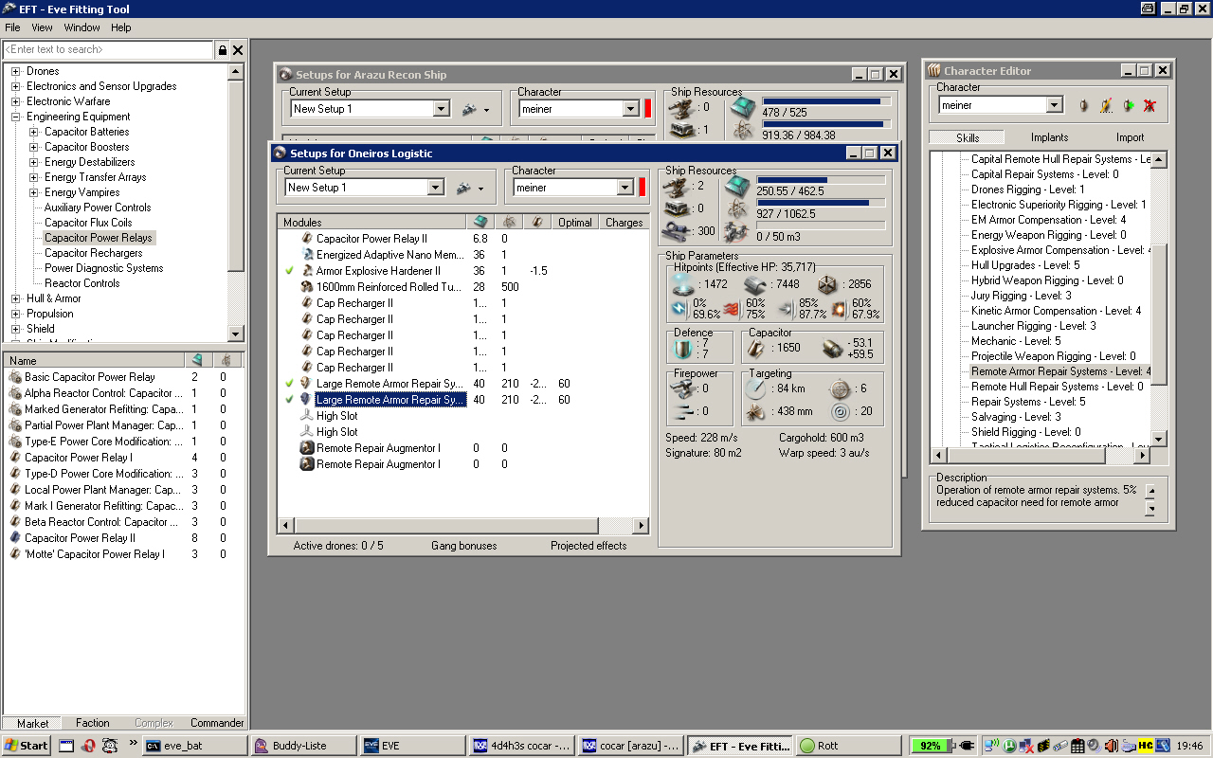This screenshot has height=758, width=1213.
Task: Click the rename character pencil icon
Action: 1105,105
